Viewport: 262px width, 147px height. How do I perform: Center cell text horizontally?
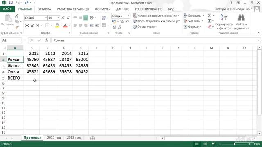pos(80,25)
